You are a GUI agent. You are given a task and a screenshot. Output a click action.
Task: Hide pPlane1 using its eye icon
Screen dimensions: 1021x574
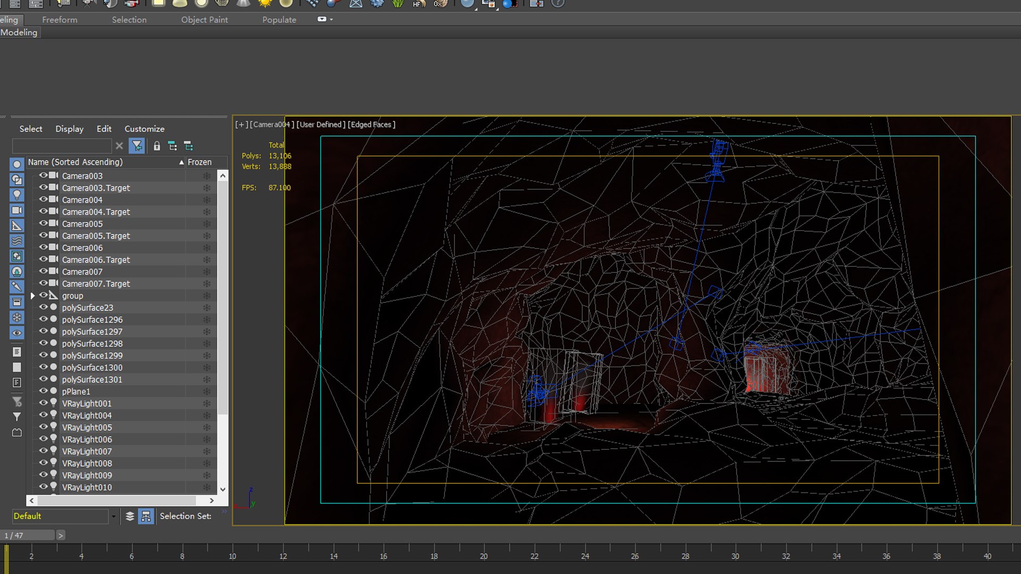(x=44, y=391)
